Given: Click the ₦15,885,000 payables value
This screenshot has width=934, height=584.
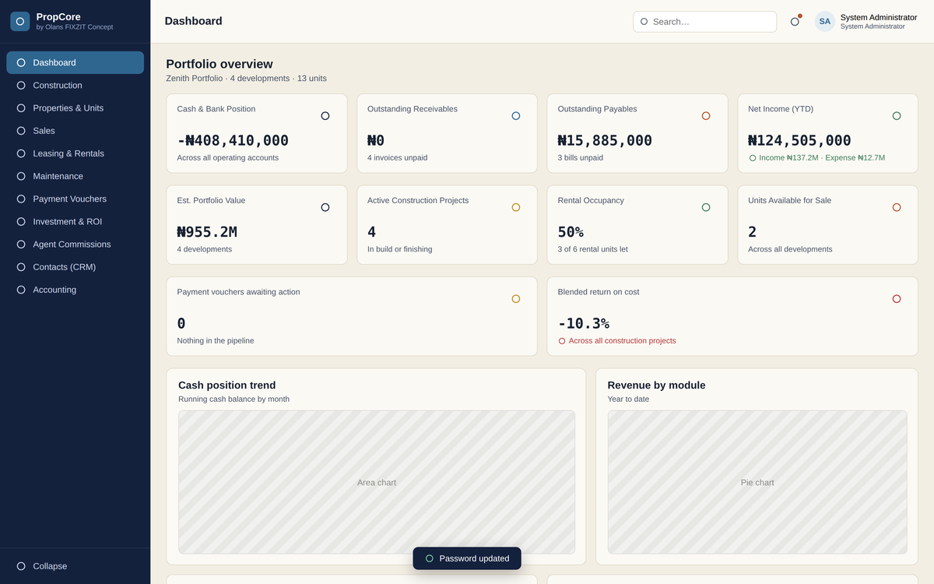Looking at the screenshot, I should tap(605, 140).
